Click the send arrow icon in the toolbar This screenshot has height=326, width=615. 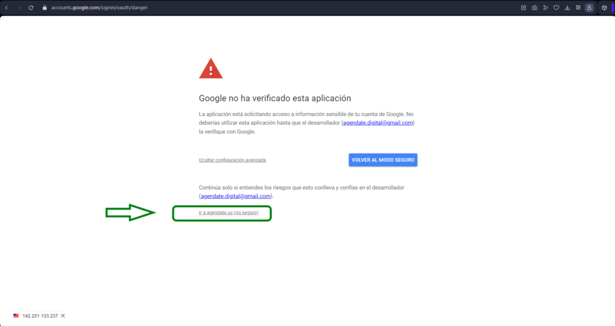point(545,8)
